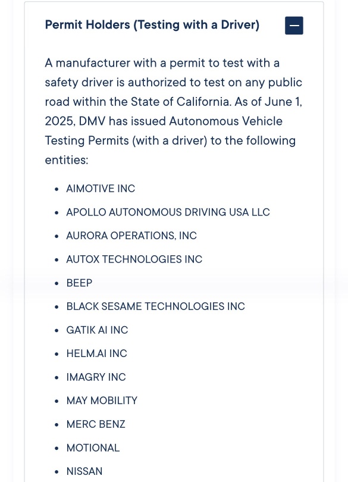Select APOLLO AUTONOMOUS DRIVING USA LLC entry
Viewport: 348px width, 482px height.
coord(168,212)
